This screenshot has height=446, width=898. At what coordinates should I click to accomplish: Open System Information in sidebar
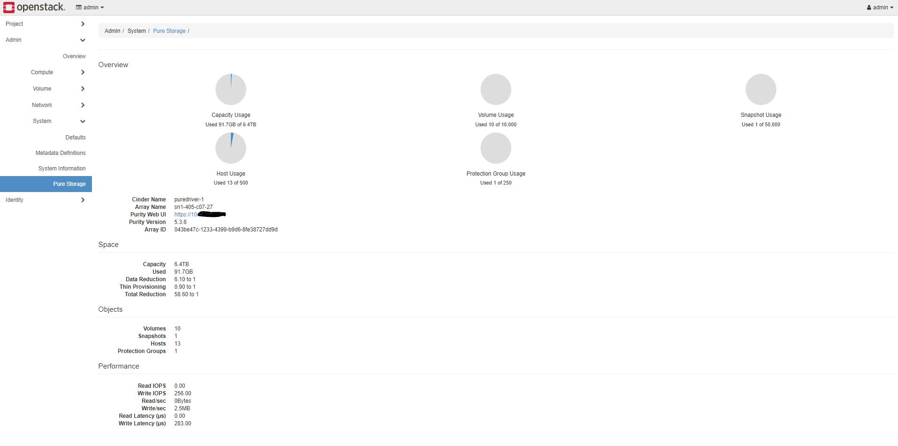pos(62,169)
